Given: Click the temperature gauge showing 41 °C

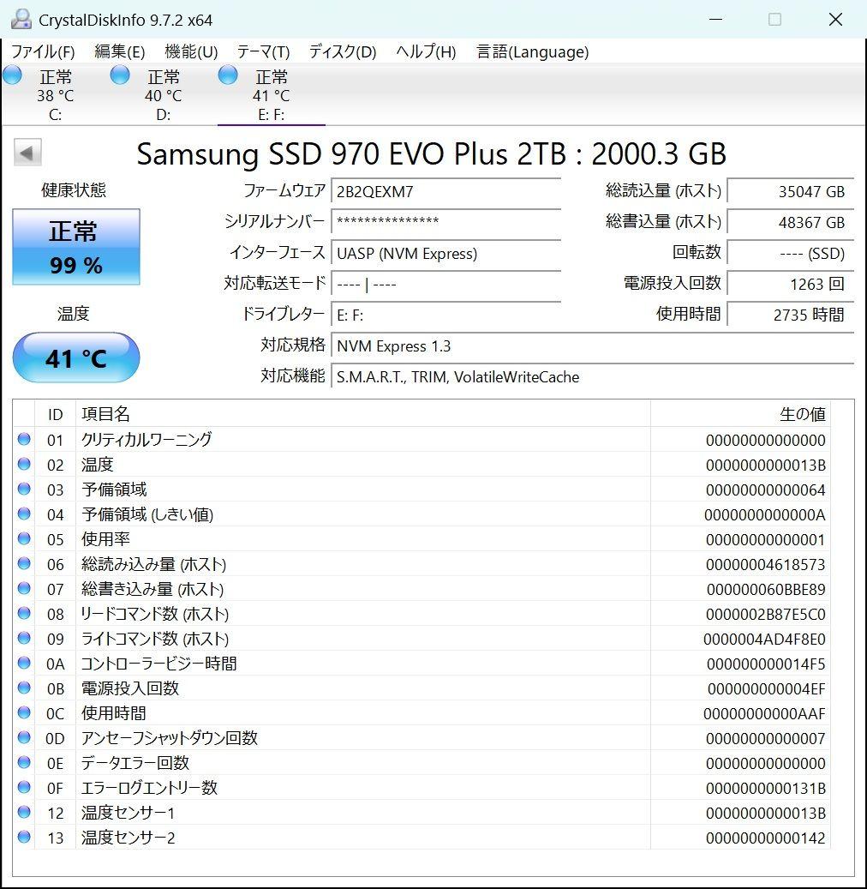Looking at the screenshot, I should 75,358.
